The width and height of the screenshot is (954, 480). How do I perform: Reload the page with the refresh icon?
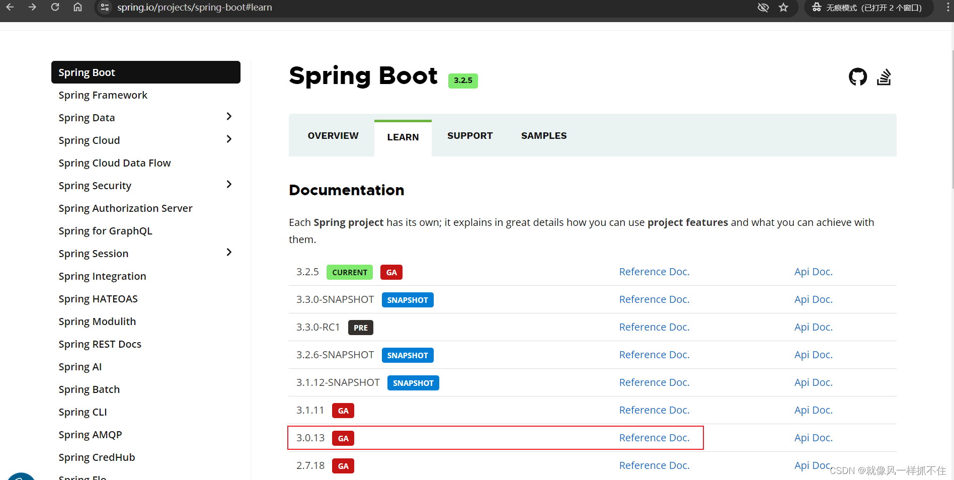[55, 7]
